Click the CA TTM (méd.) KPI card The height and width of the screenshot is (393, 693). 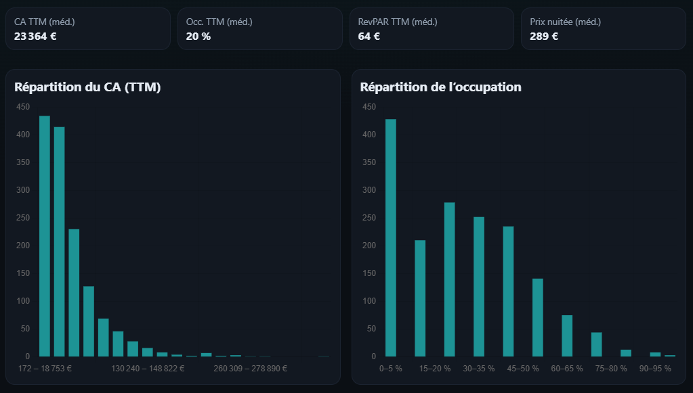point(88,28)
